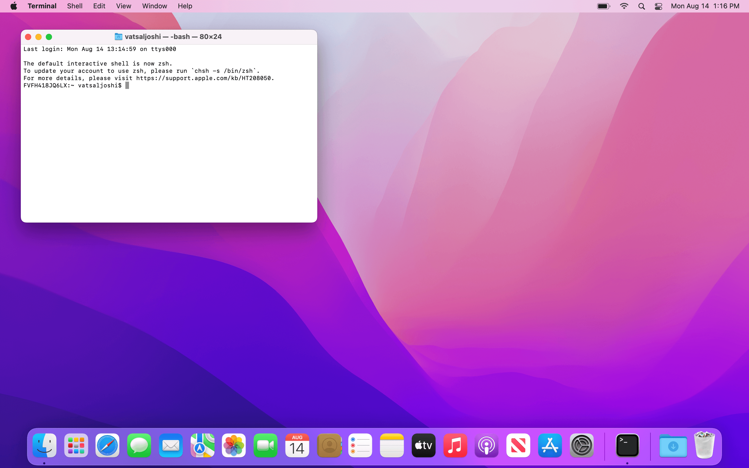This screenshot has height=468, width=749.
Task: Click the date and time display
Action: [705, 6]
